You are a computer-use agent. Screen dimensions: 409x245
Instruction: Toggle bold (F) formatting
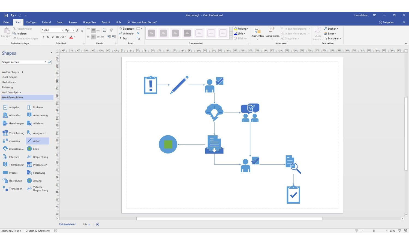click(x=43, y=37)
